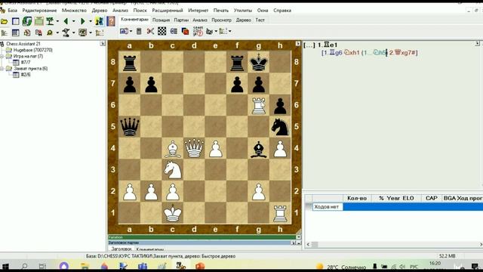483x272 pixels.
Task: Open the dropdown arrow next to palm tree icon
Action: pyautogui.click(x=57, y=22)
